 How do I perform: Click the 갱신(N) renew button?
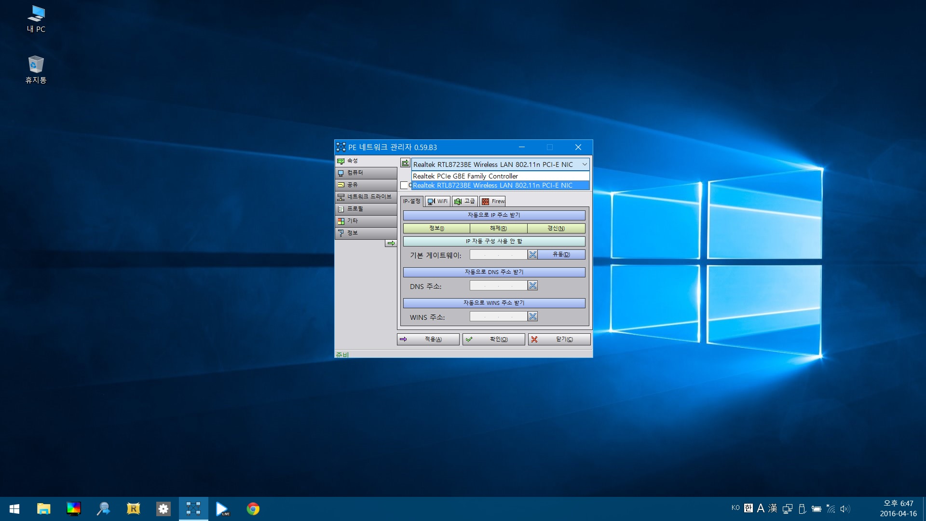[x=556, y=228]
